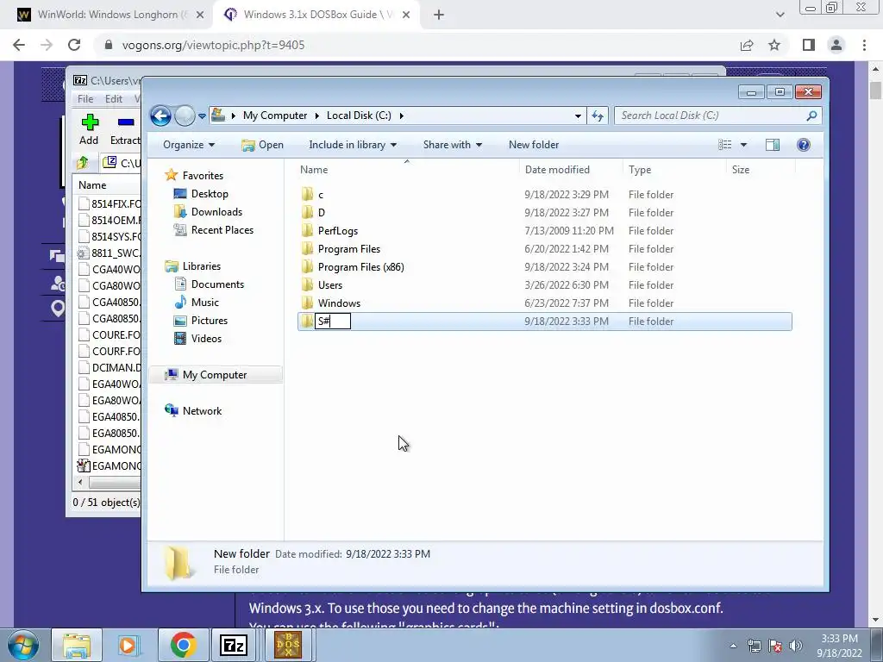This screenshot has width=883, height=662.
Task: Open the 7-Zip Edit menu
Action: (x=113, y=98)
